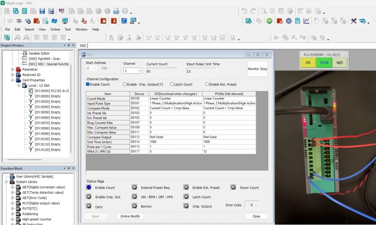Click the teal document icon in top toolbar

coord(25,11)
